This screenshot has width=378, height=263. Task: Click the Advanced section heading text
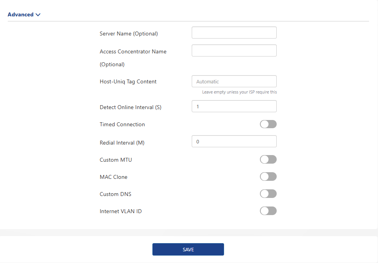pos(21,15)
